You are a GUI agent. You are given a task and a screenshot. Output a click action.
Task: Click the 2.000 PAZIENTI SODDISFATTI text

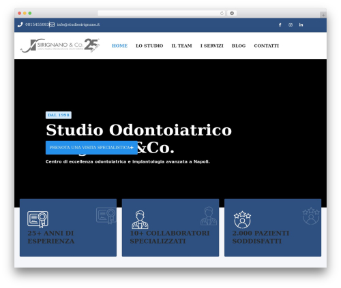(x=261, y=237)
